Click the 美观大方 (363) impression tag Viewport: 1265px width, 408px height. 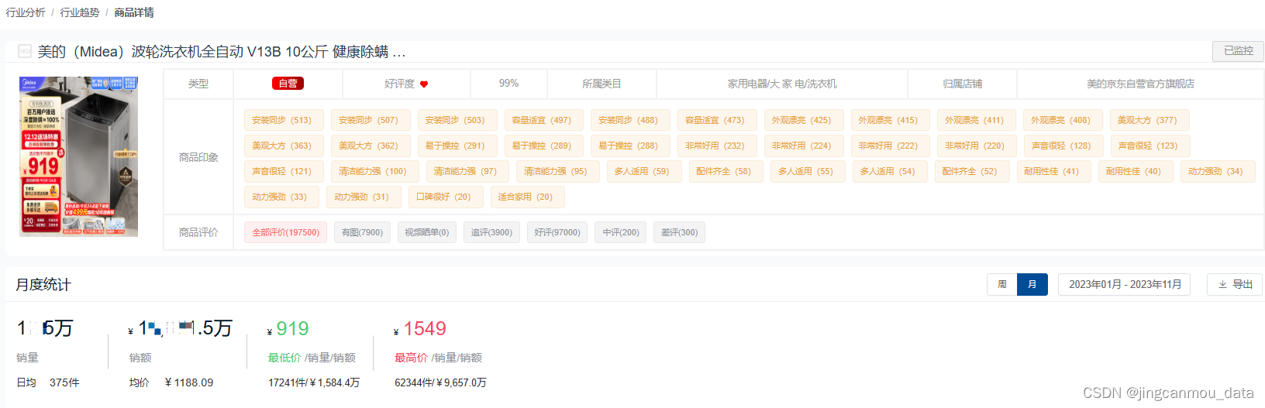[x=283, y=146]
